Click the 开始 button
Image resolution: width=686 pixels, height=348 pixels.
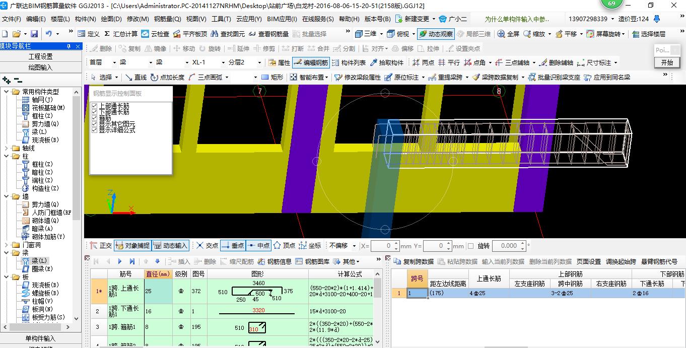(x=667, y=62)
